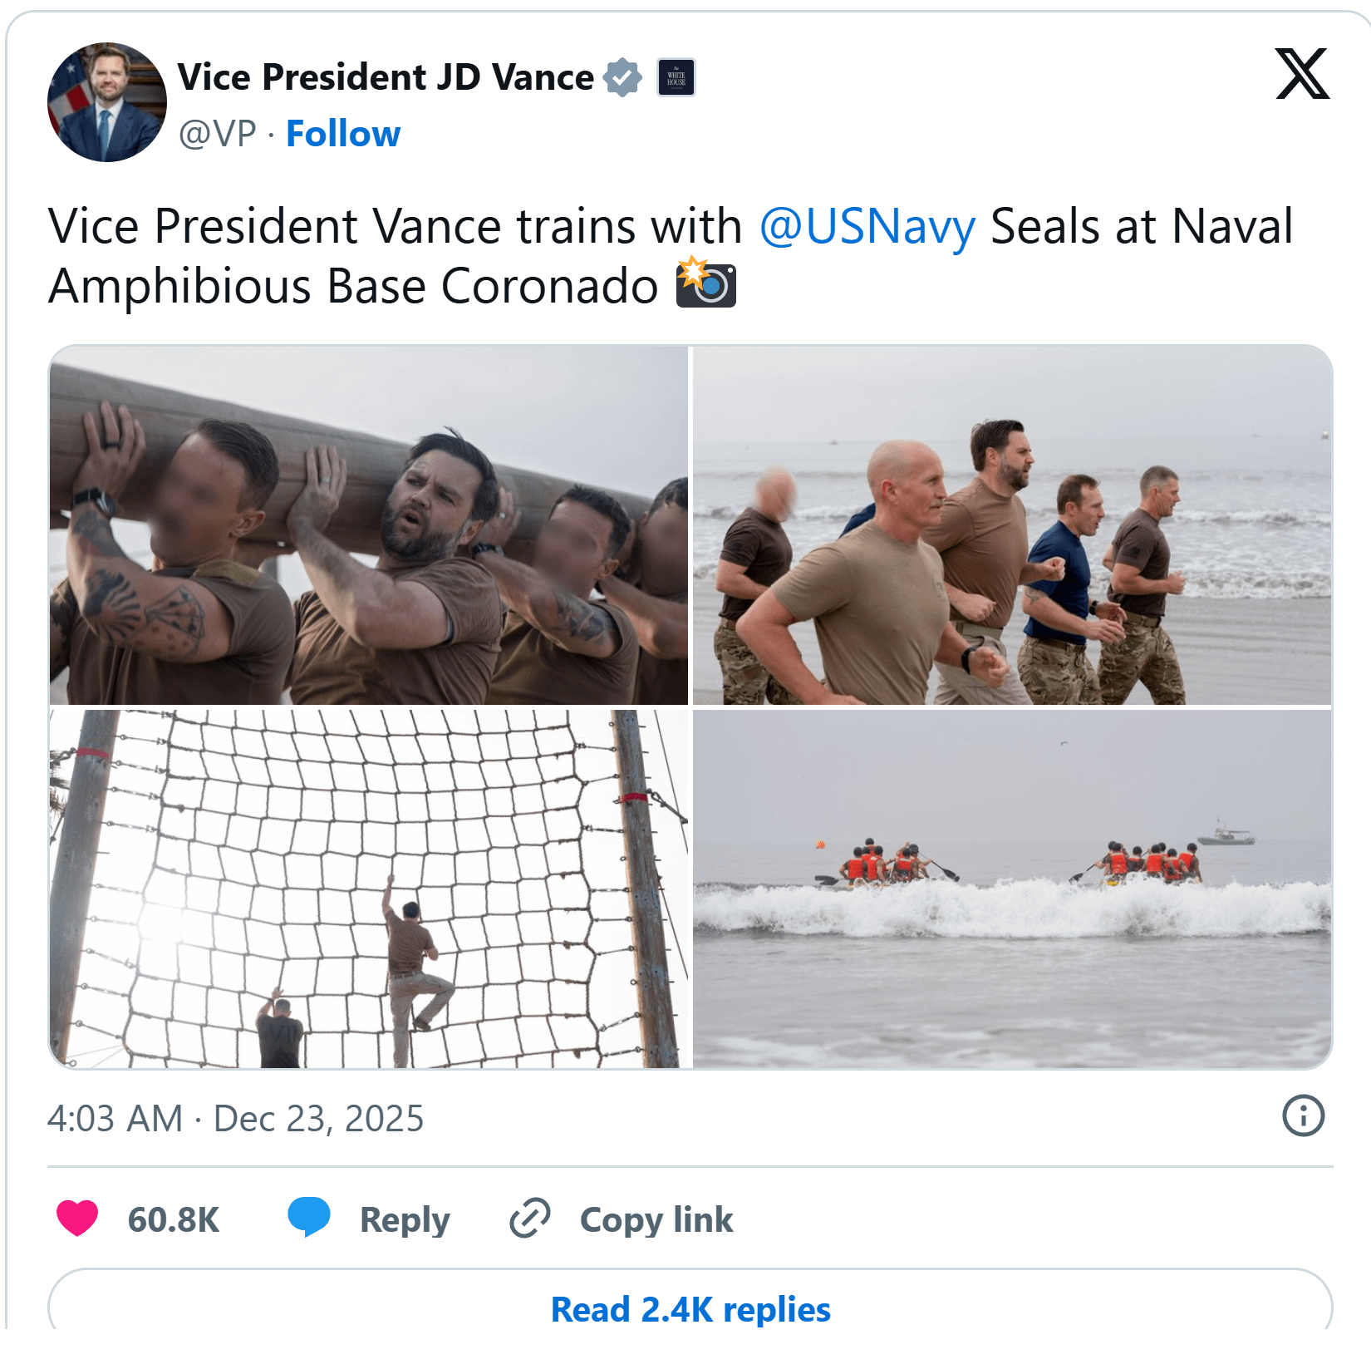Image resolution: width=1371 pixels, height=1369 pixels.
Task: Click the JD Vance profile avatar
Action: click(x=107, y=102)
